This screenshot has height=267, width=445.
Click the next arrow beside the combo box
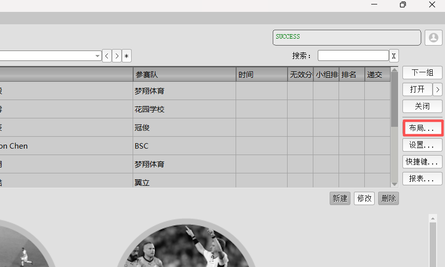pyautogui.click(x=117, y=56)
